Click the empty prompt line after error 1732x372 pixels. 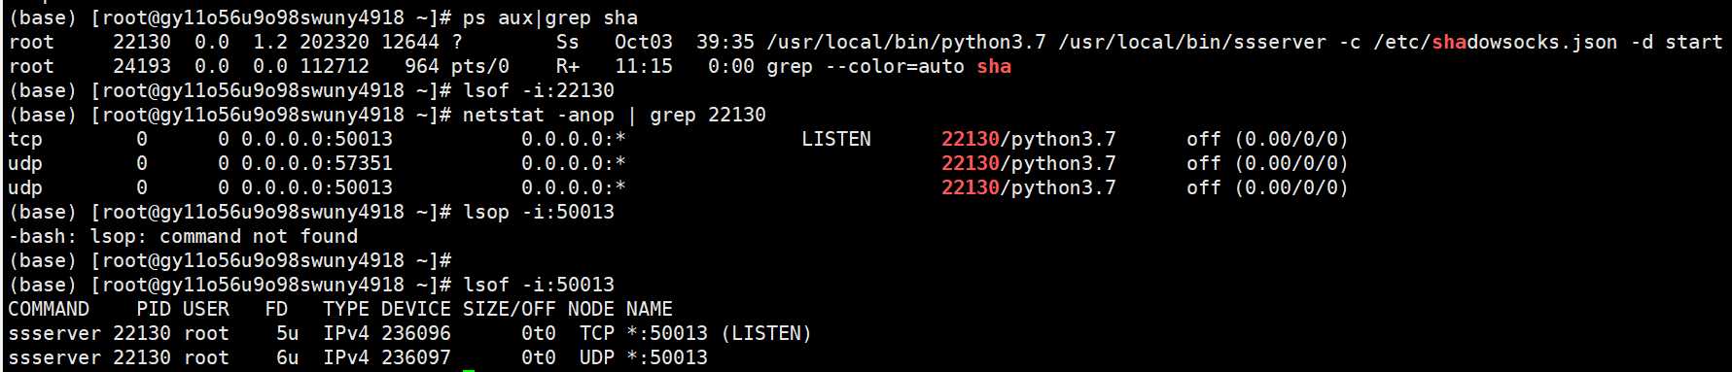[230, 260]
